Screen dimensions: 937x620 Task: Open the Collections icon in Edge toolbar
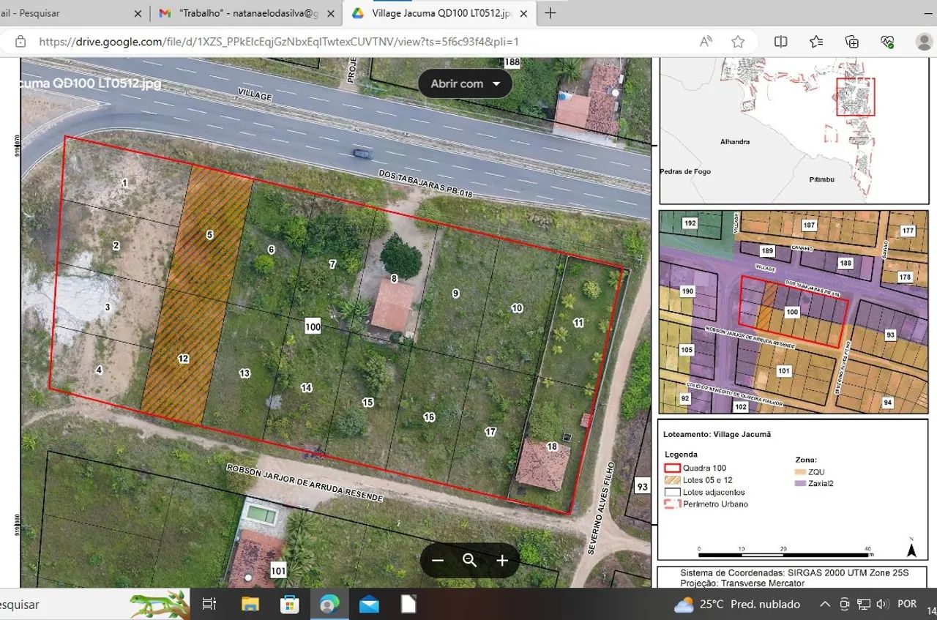[851, 42]
